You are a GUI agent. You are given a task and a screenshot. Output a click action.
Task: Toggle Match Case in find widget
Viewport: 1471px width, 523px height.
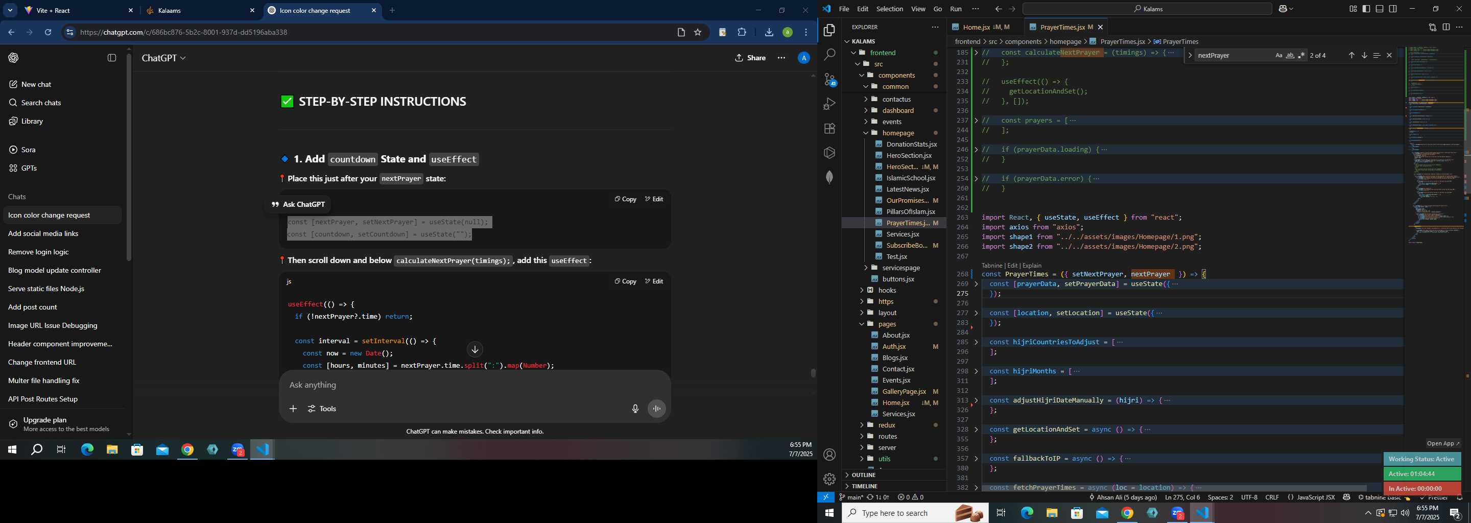coord(1278,55)
